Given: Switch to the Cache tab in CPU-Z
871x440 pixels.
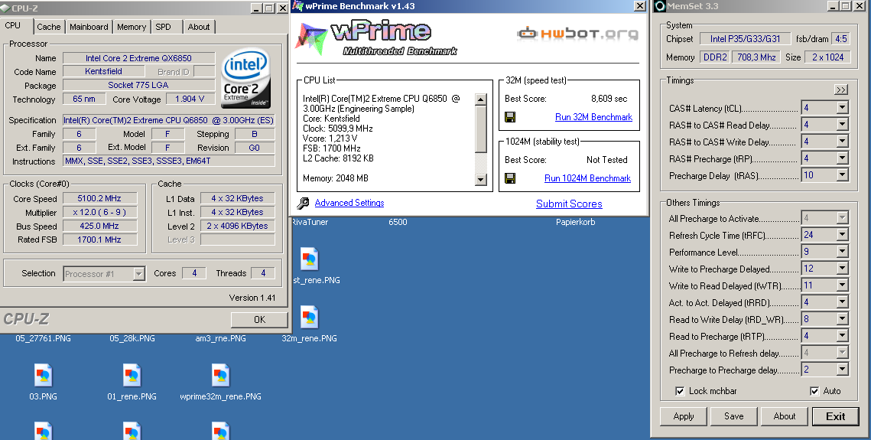Looking at the screenshot, I should [48, 27].
